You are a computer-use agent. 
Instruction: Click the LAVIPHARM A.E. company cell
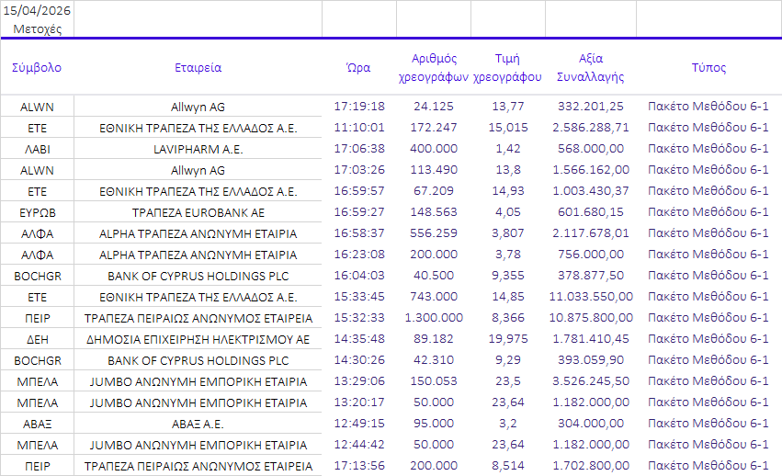click(x=198, y=149)
